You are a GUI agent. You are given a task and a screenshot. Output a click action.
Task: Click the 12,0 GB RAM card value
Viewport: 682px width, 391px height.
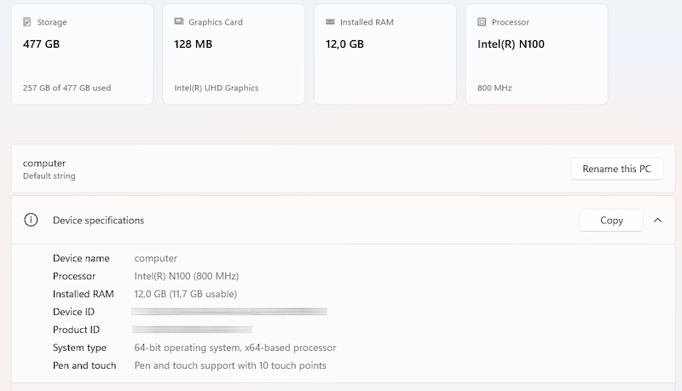(345, 43)
